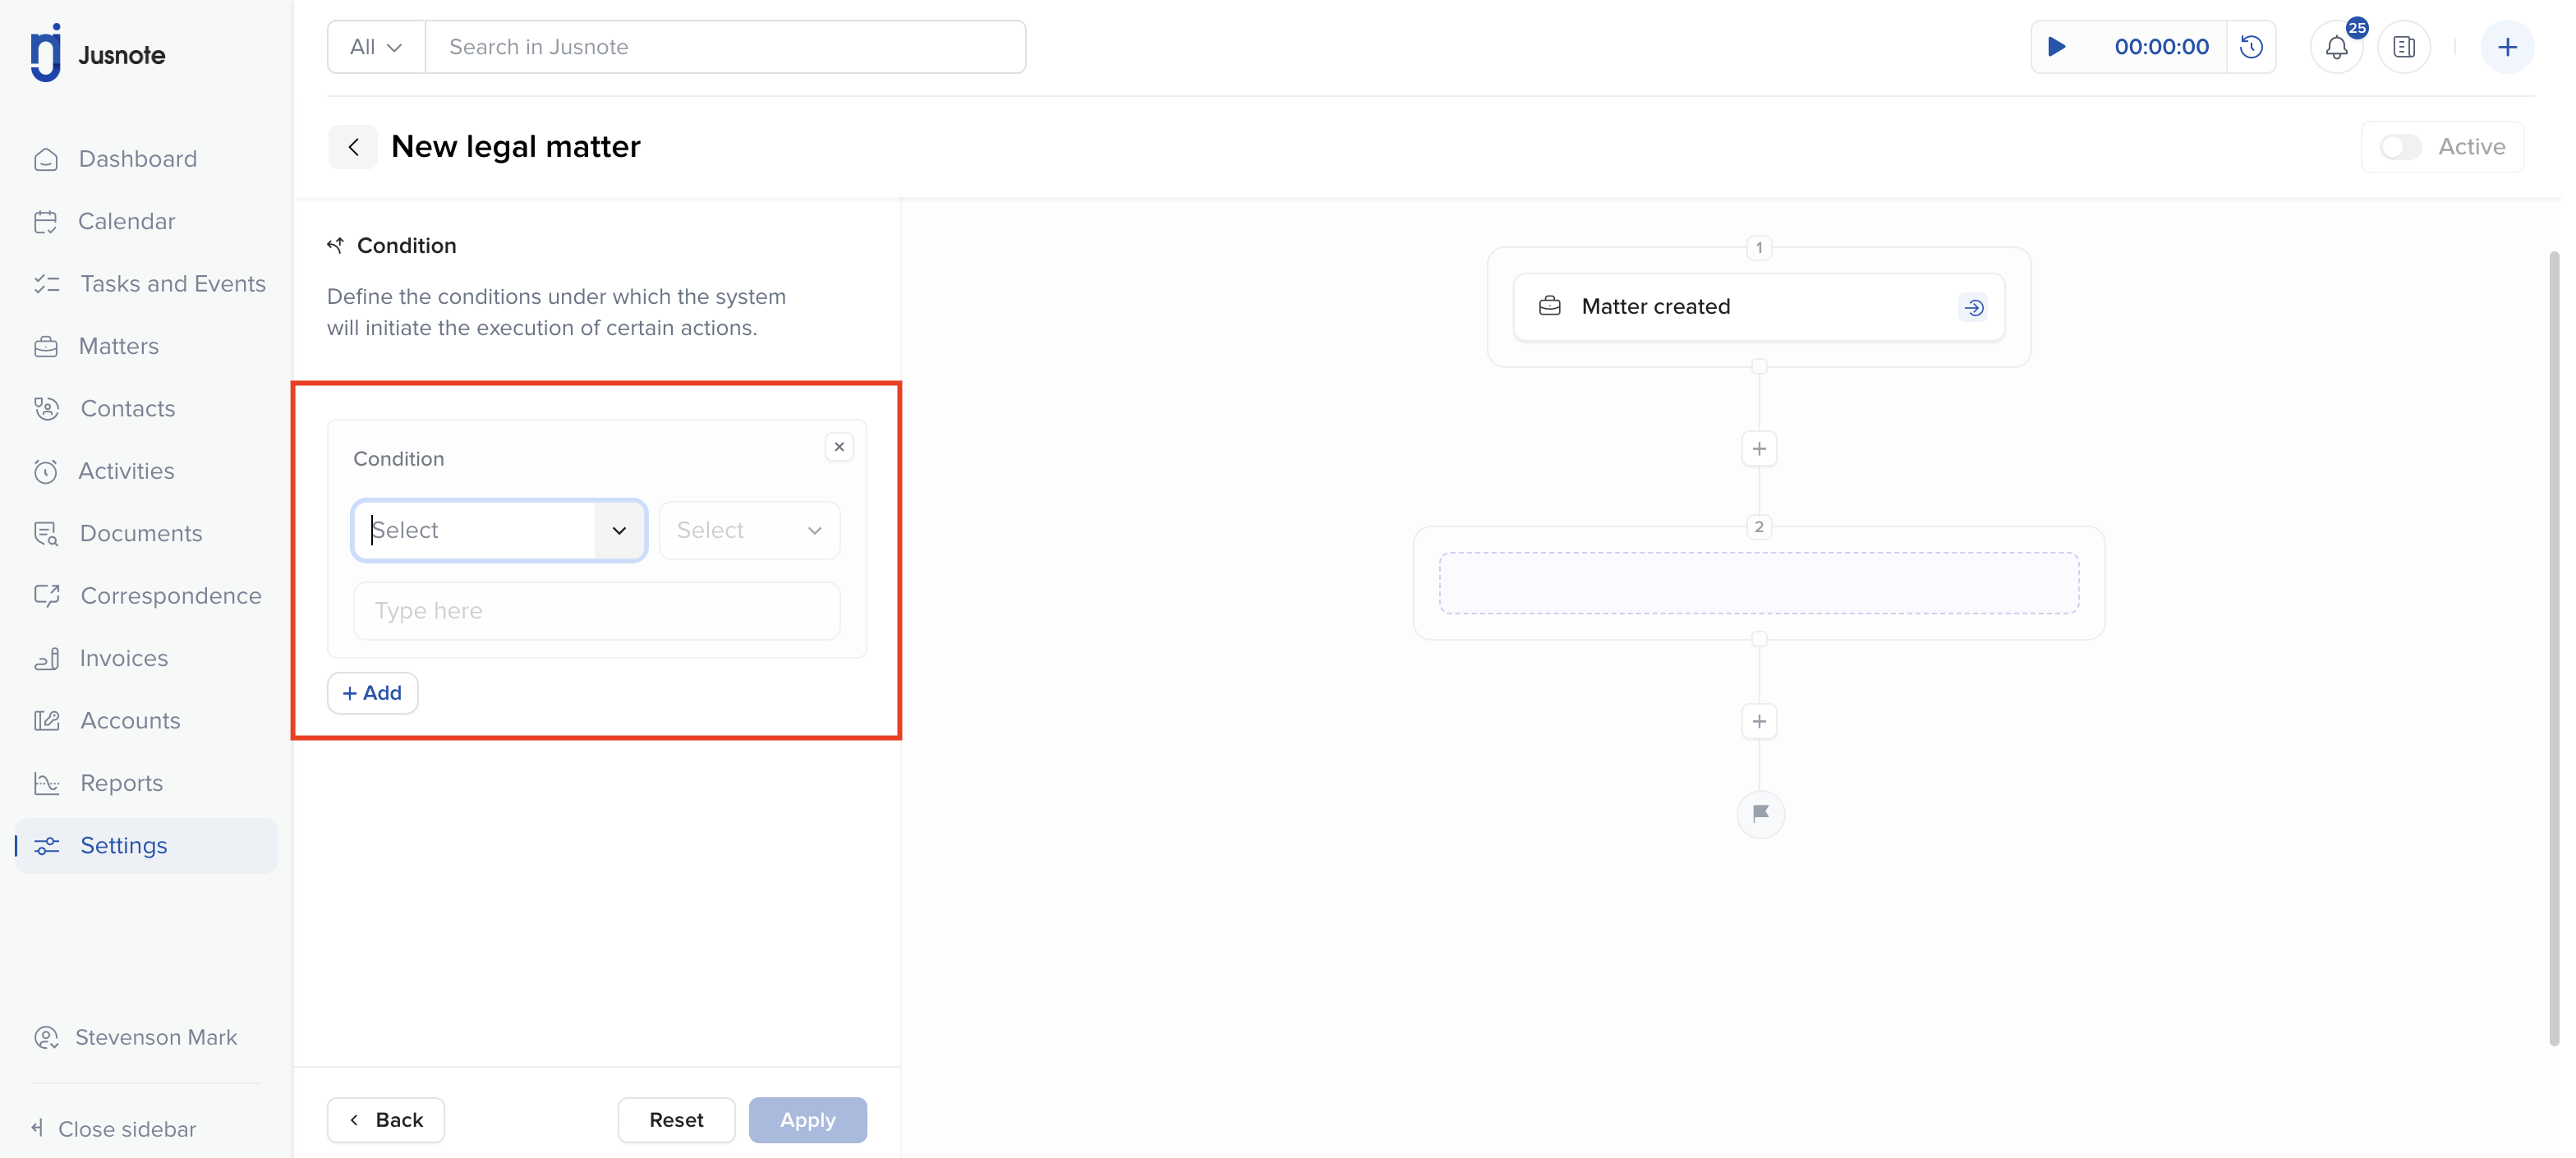Navigate to Matters section
Screen dimensions: 2576x1158
[118, 346]
